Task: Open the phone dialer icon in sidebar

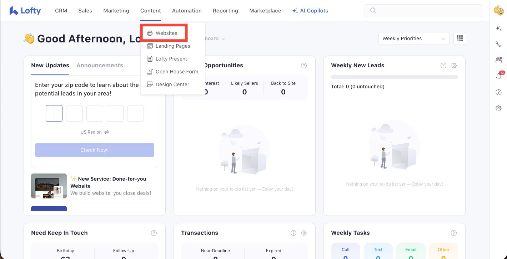Action: [x=499, y=45]
